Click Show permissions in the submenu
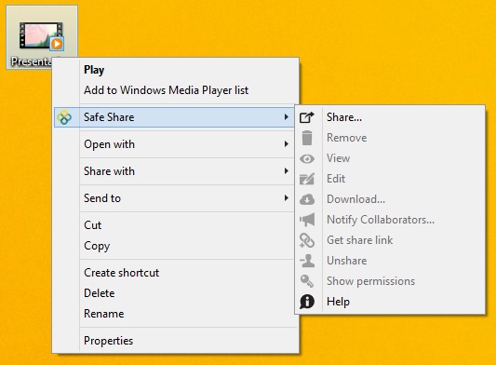Screen dimensions: 496x365 coord(370,281)
